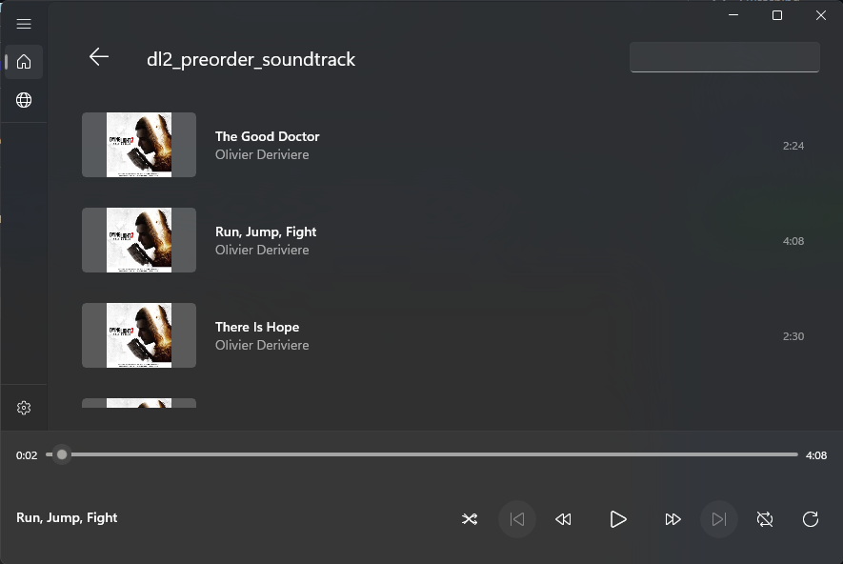
Task: Click There Is Hope album thumbnail
Action: coord(139,335)
